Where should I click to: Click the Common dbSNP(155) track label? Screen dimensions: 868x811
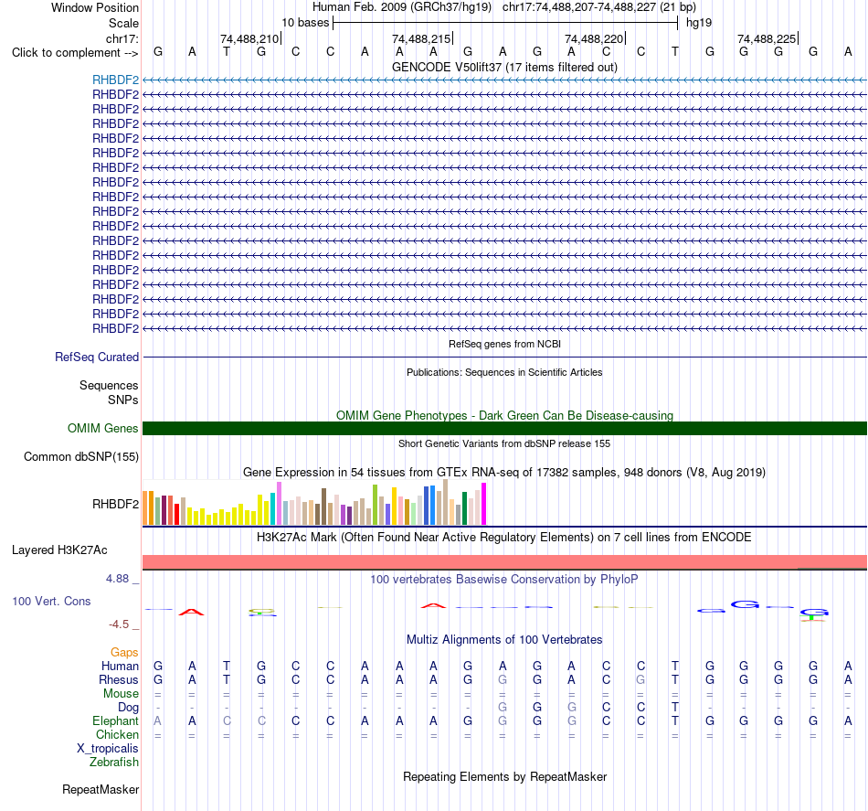click(80, 456)
